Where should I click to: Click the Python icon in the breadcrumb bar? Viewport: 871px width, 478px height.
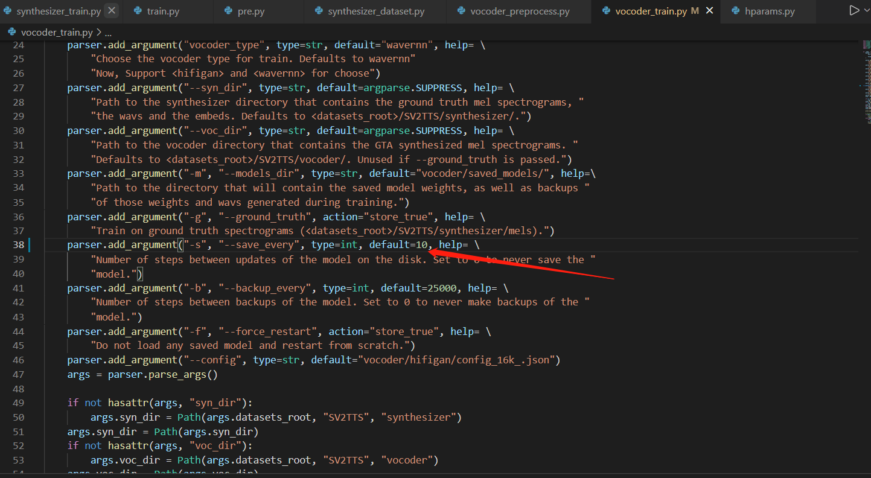point(13,31)
